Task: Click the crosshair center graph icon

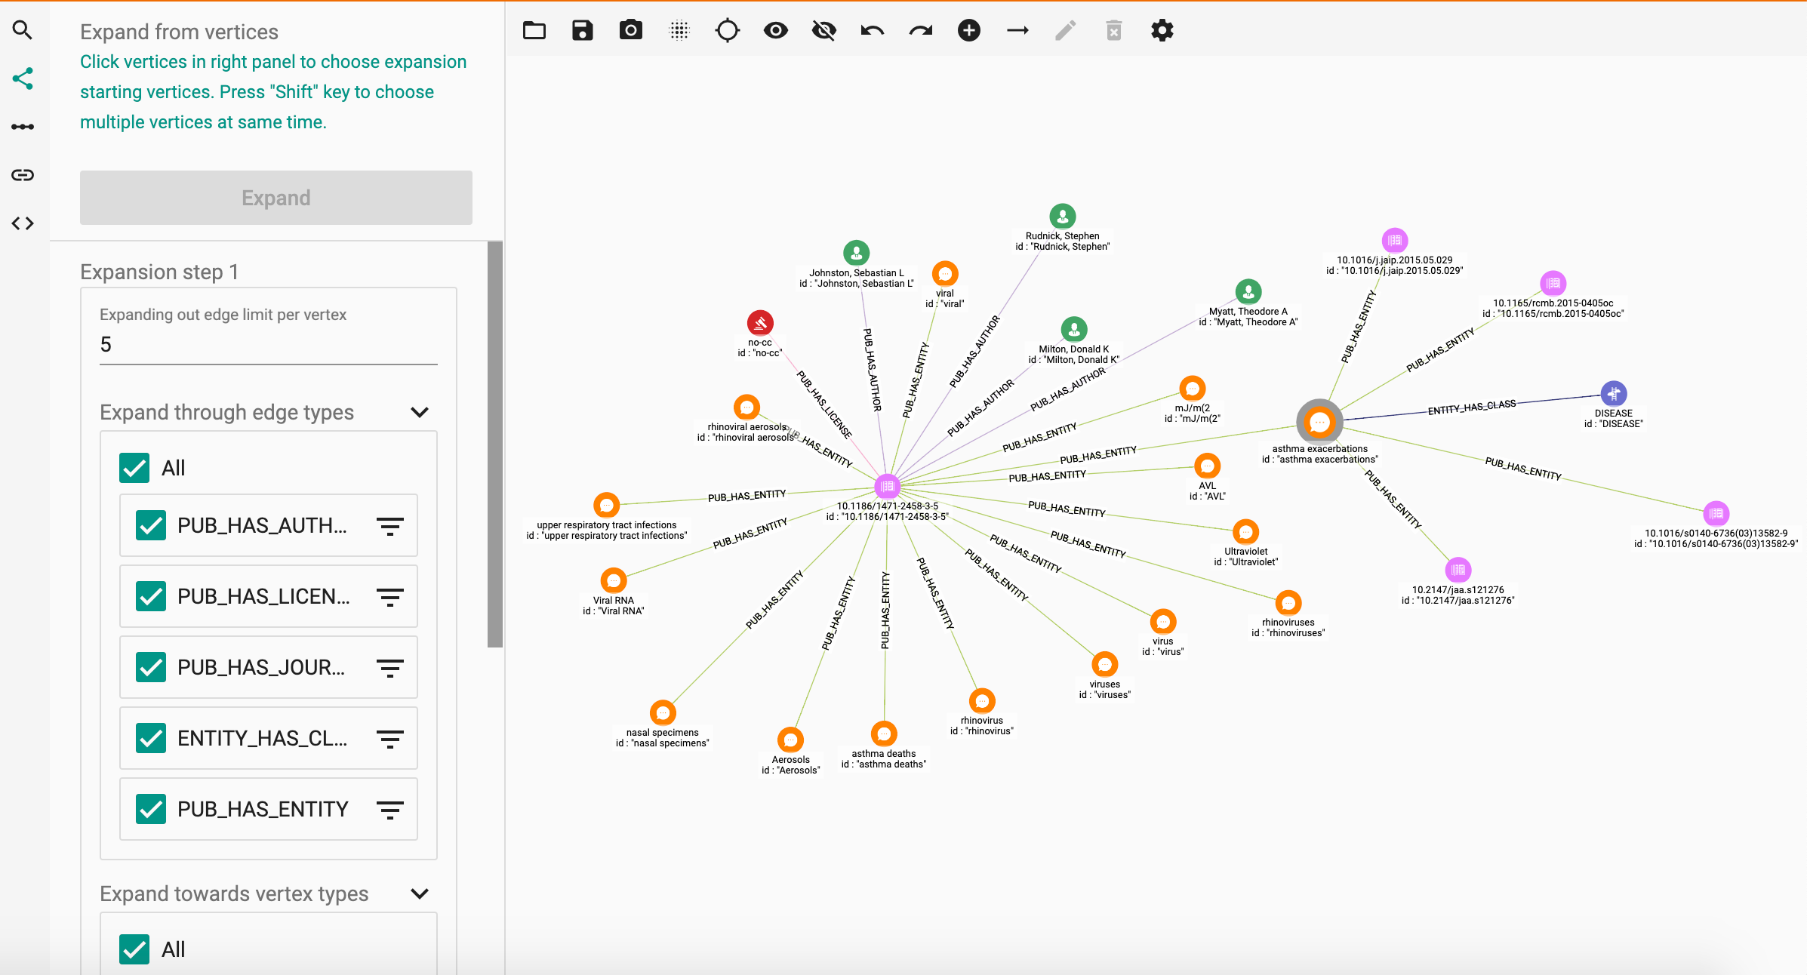Action: point(727,30)
